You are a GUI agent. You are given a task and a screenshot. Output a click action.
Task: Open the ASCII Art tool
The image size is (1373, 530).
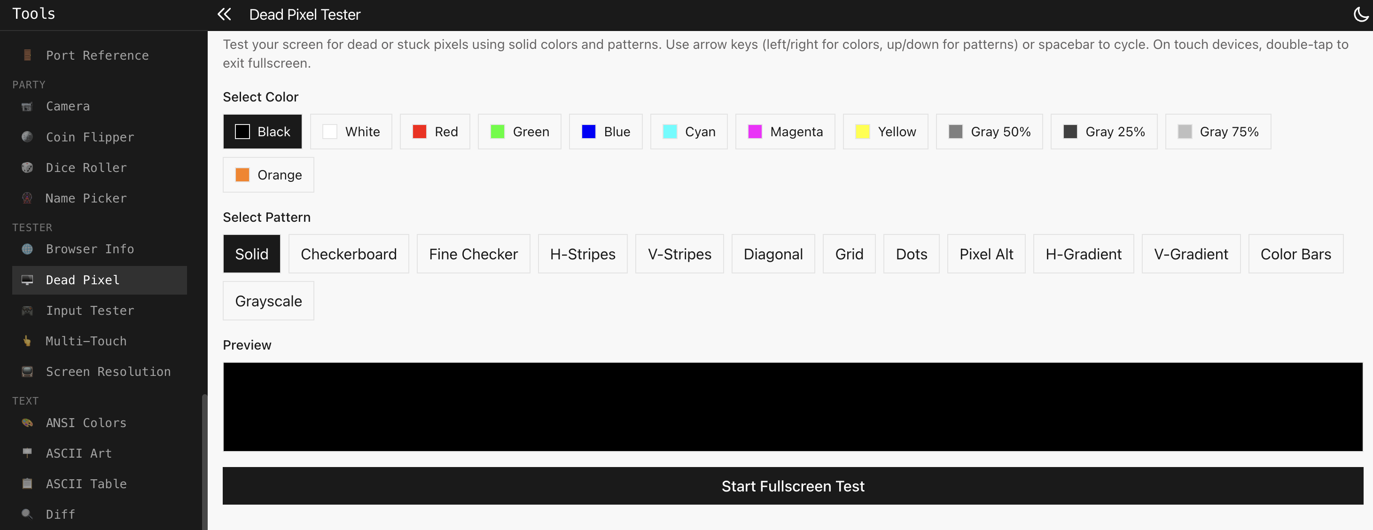[78, 453]
